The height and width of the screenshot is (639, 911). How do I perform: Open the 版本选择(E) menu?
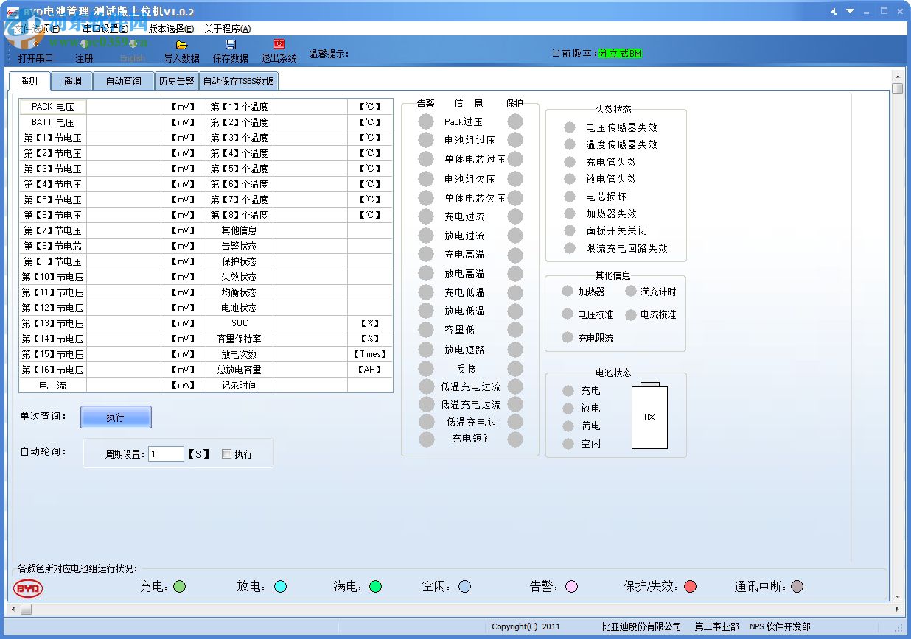point(171,28)
